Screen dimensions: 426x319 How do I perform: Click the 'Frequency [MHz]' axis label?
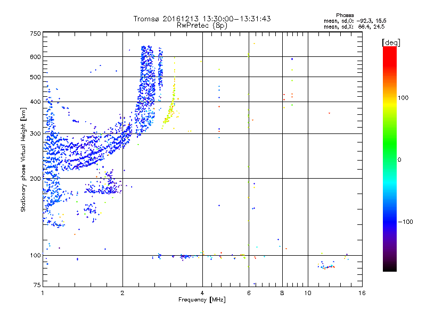click(202, 300)
